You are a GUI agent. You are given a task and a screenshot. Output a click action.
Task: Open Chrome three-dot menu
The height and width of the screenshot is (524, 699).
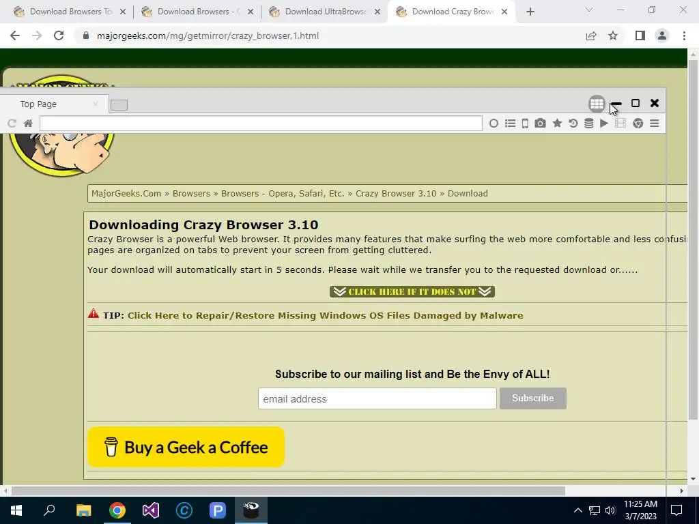pos(684,35)
